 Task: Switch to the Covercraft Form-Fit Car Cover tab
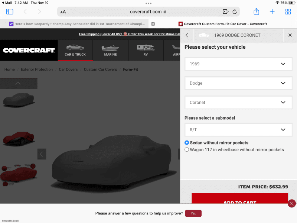(x=223, y=24)
